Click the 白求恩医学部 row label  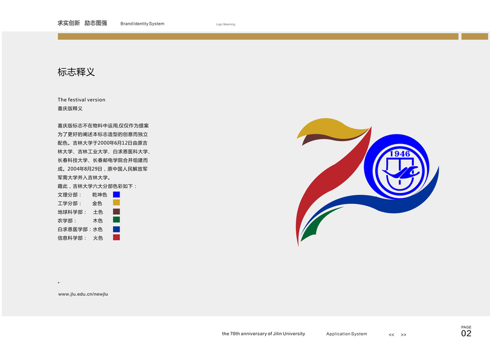pyautogui.click(x=74, y=229)
